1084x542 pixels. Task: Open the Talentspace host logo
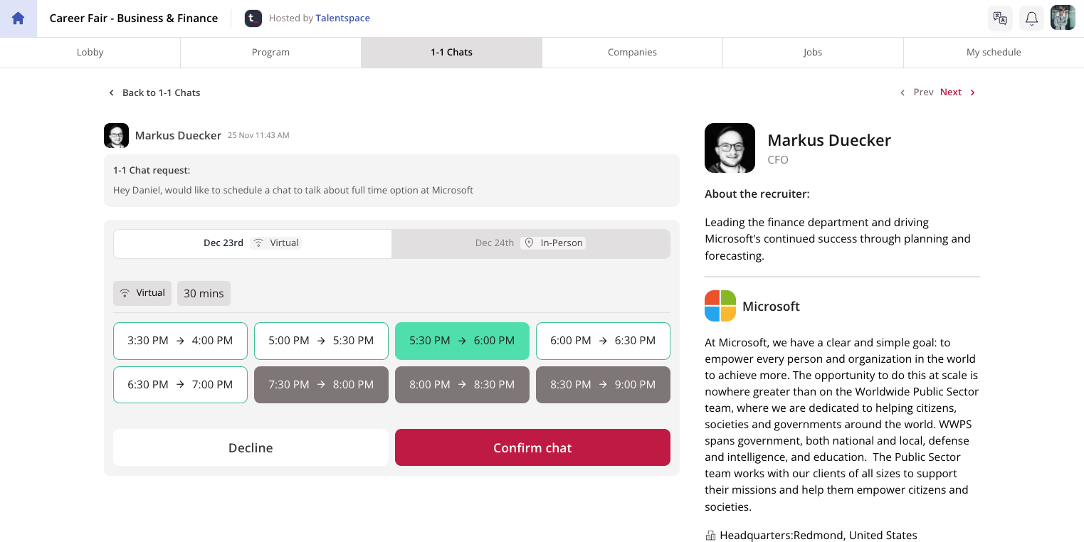click(253, 18)
